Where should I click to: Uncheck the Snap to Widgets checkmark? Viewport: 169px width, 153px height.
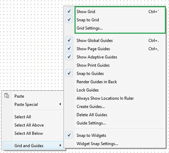69,135
